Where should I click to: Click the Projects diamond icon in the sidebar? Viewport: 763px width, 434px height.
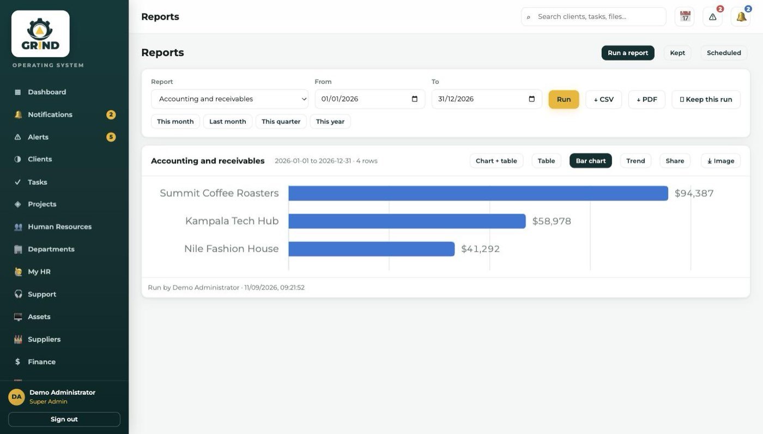(x=18, y=204)
